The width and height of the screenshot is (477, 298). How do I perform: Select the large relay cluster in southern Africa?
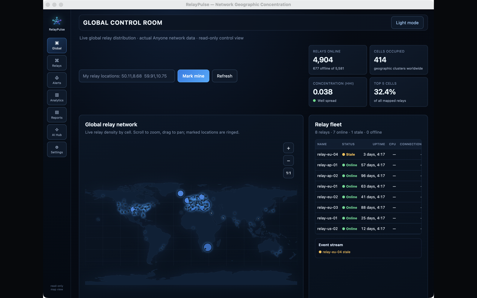click(x=207, y=247)
